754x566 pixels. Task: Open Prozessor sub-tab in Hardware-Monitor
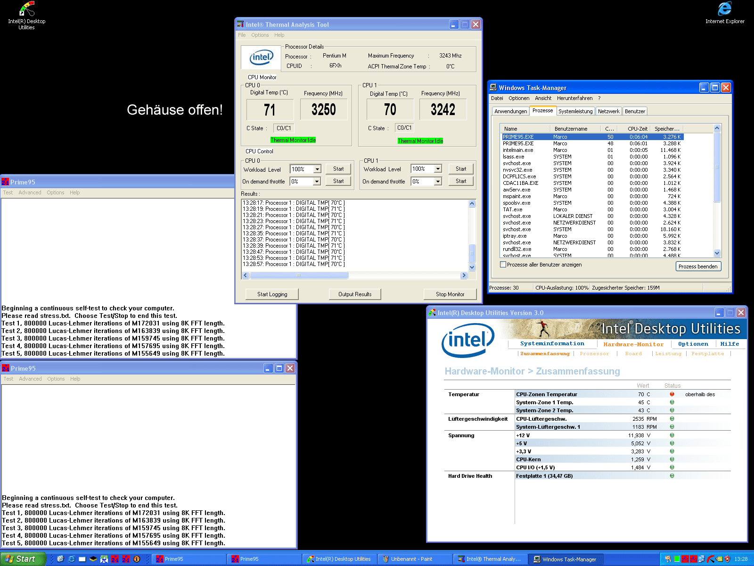tap(594, 354)
